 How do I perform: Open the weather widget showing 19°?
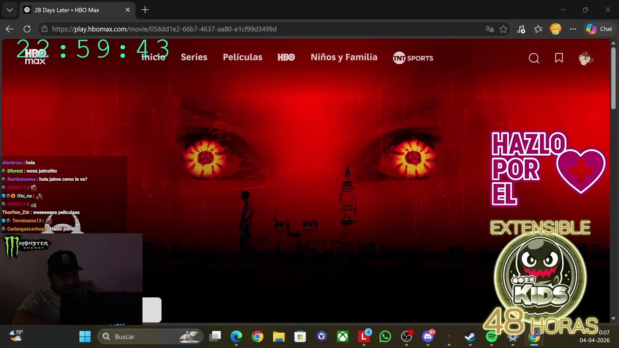pos(16,335)
